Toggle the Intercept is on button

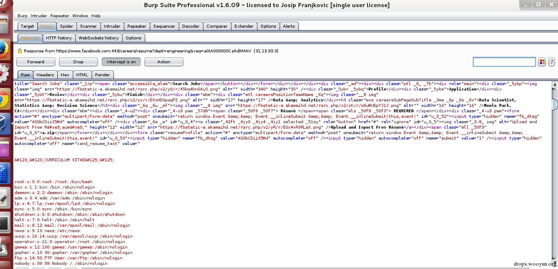[x=121, y=62]
